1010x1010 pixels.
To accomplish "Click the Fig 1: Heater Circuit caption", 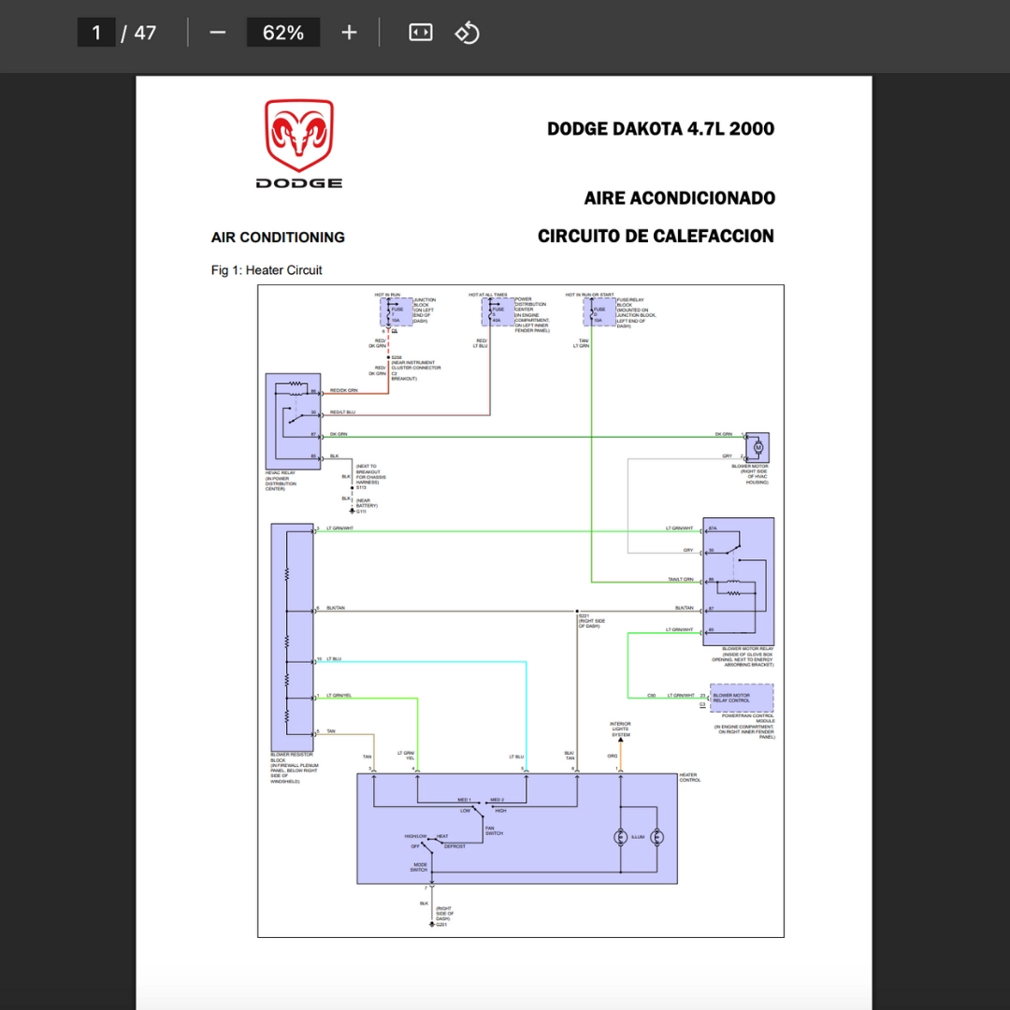I will click(x=267, y=270).
